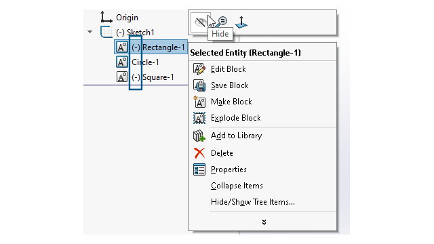Click the Hide eye icon in context toolbar
The height and width of the screenshot is (244, 434).
(x=201, y=22)
